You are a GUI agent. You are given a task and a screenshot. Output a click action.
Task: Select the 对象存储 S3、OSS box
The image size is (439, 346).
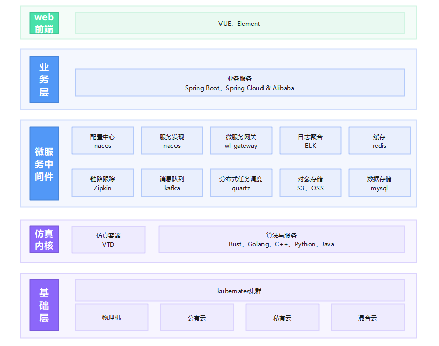point(311,183)
